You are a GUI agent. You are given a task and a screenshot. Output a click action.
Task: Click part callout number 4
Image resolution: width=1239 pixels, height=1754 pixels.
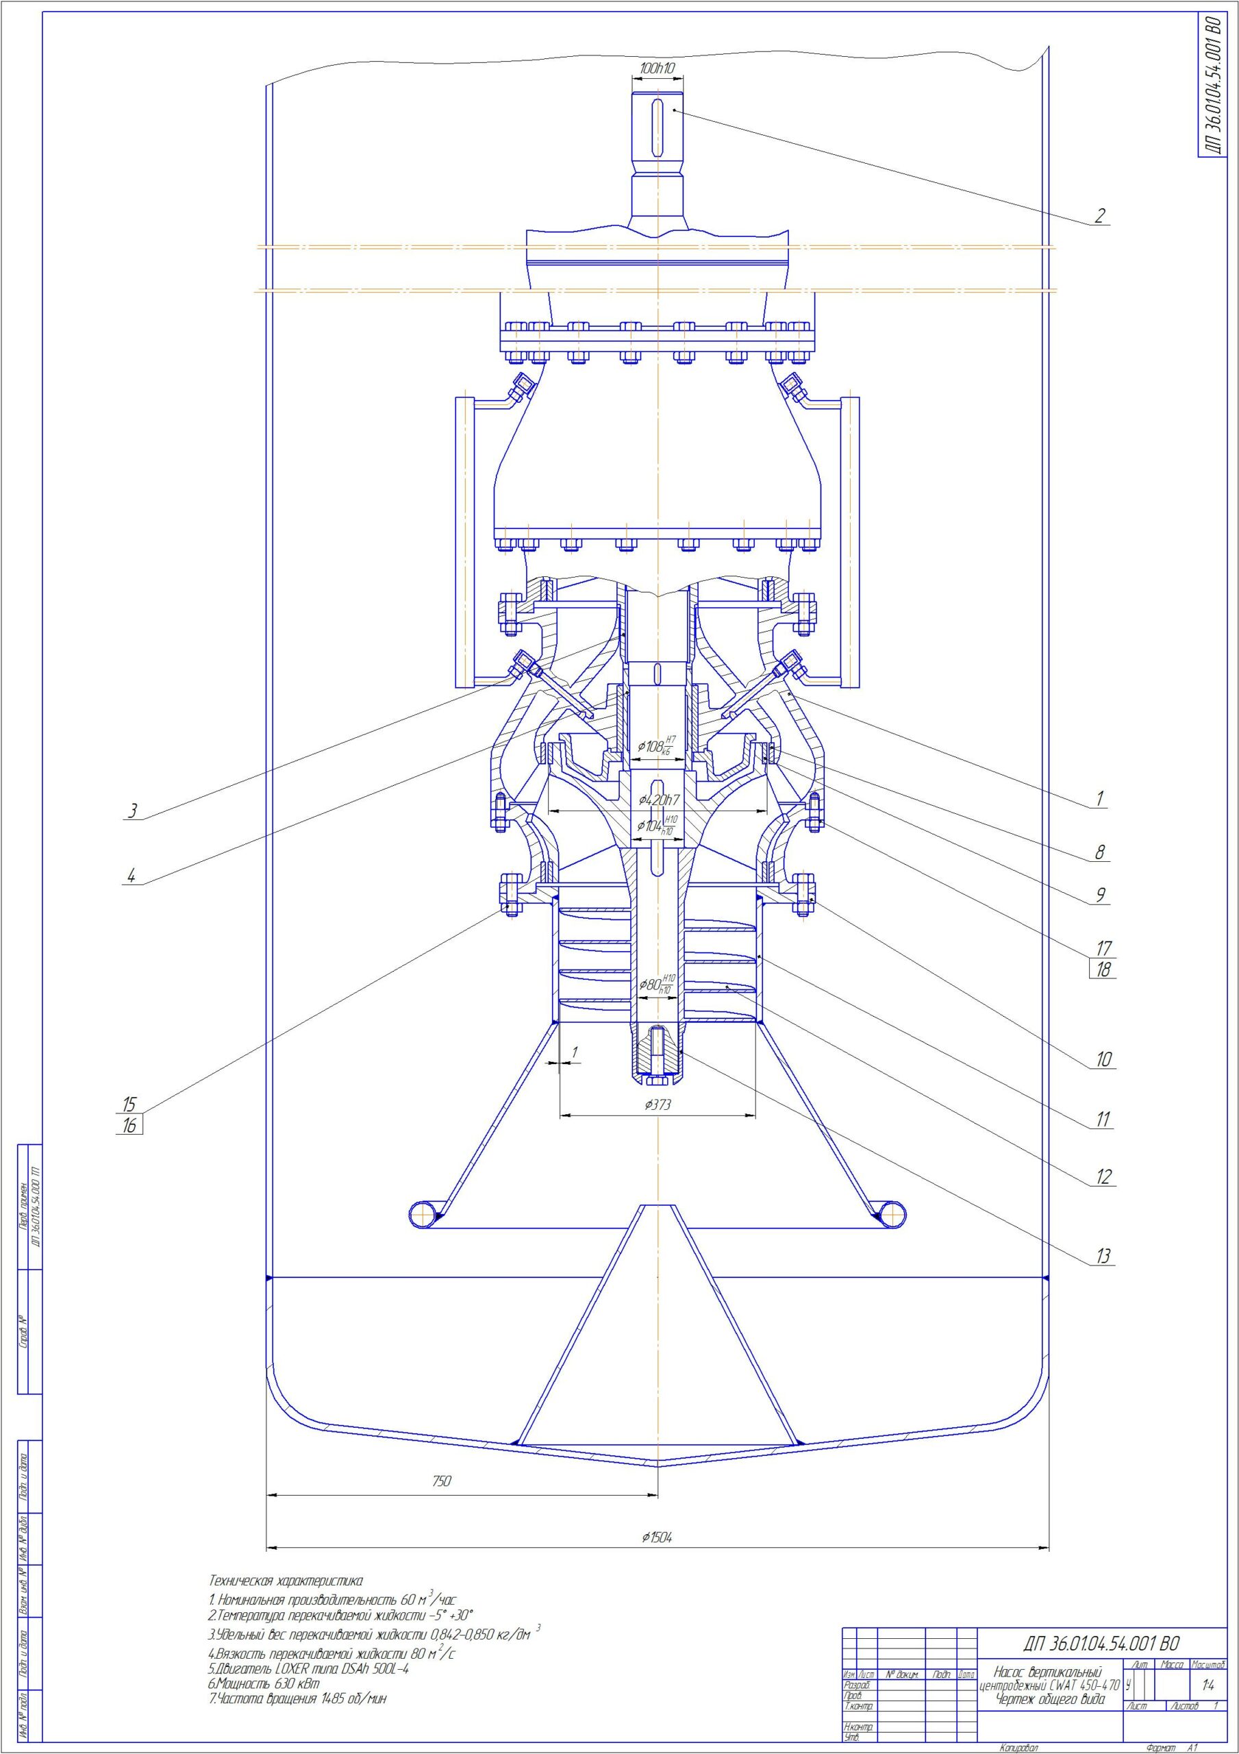tap(132, 876)
